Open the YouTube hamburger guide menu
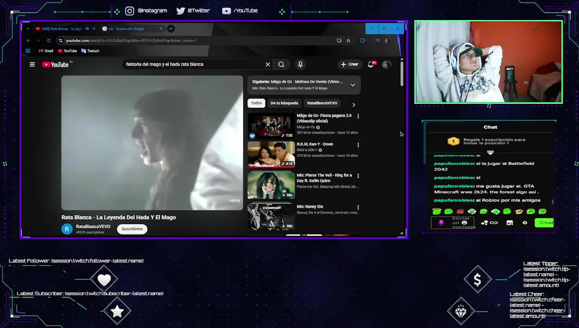 (x=32, y=65)
